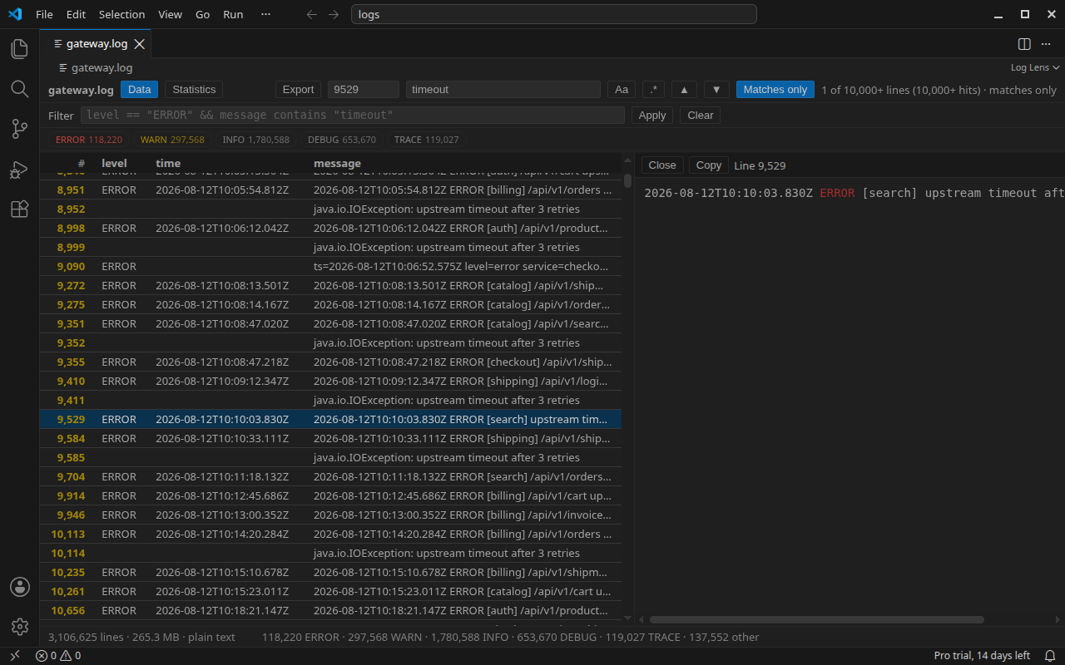Toggle WARN 297,568 level chip
Screen dimensions: 1065x665
172,140
